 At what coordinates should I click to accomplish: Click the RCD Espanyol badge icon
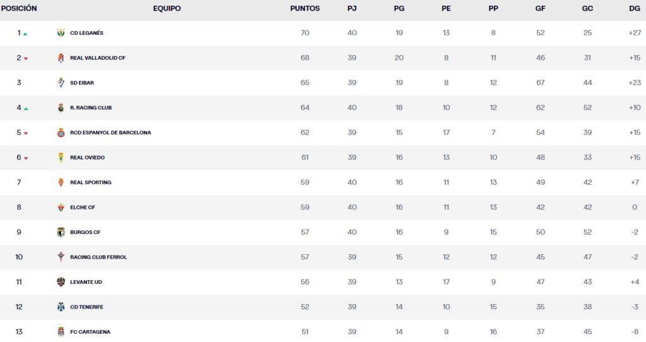(61, 133)
